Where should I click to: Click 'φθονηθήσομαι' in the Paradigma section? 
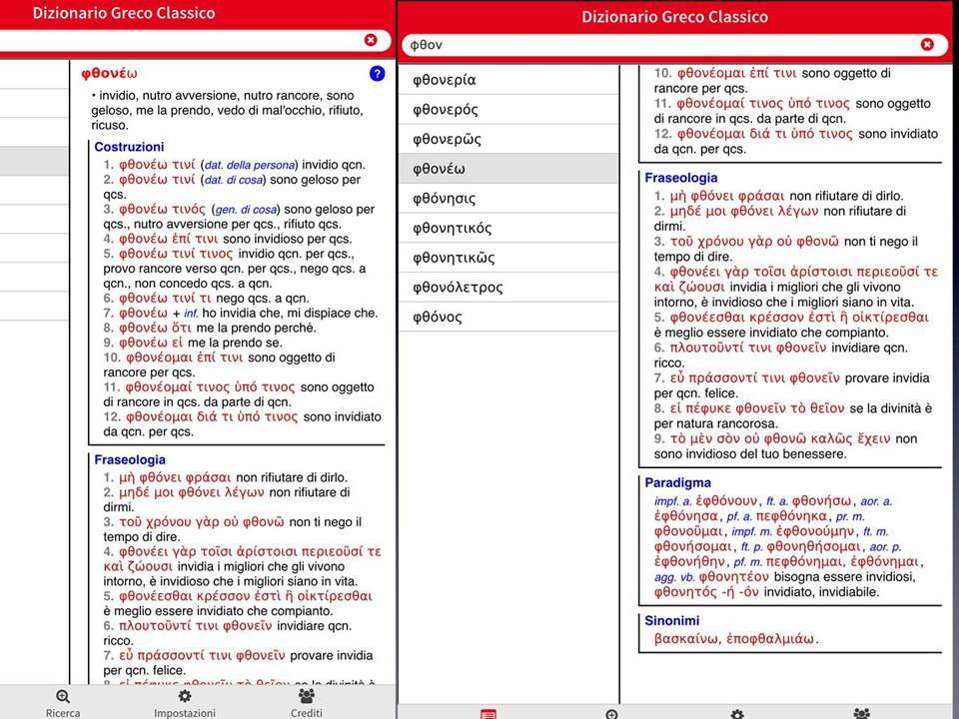pyautogui.click(x=814, y=546)
